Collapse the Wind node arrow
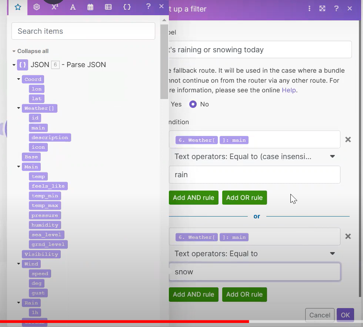Viewport: 363px width, 327px height. 19,264
